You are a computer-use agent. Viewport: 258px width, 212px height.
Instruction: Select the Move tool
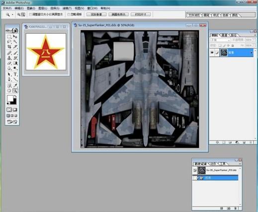[x=15, y=37]
